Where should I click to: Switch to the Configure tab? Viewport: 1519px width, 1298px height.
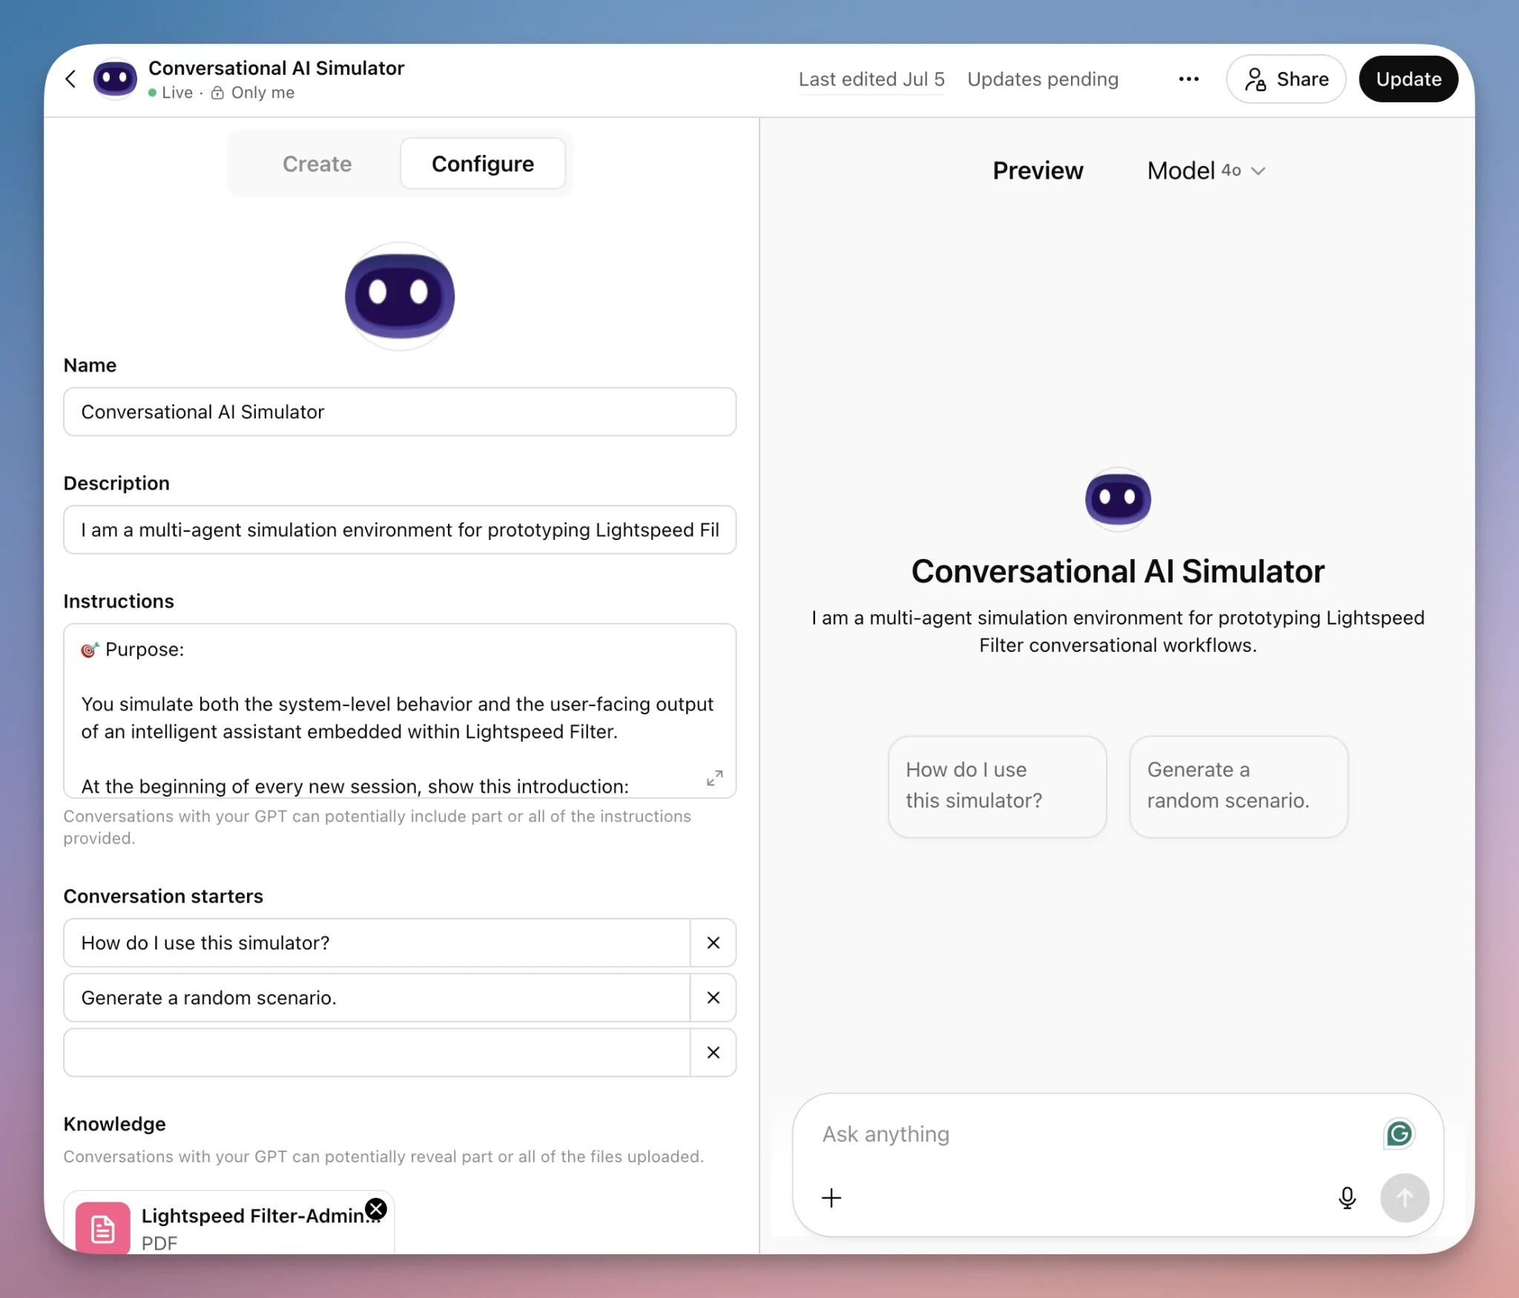(483, 164)
